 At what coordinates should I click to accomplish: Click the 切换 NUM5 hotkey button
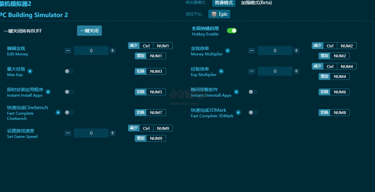coord(151,92)
